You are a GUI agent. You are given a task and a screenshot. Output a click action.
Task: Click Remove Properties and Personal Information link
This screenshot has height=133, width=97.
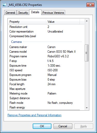[x=34, y=115]
